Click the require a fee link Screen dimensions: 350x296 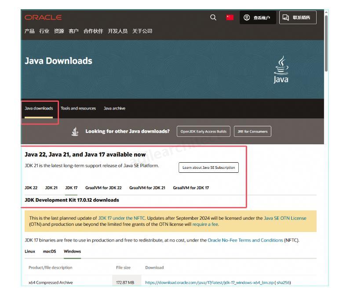coord(205,225)
